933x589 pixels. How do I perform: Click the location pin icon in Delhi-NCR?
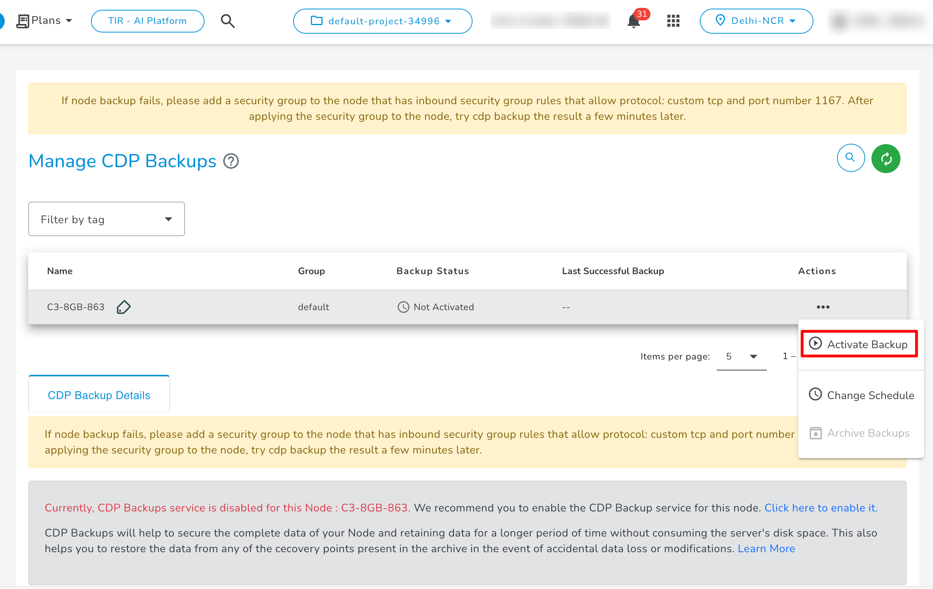(720, 20)
